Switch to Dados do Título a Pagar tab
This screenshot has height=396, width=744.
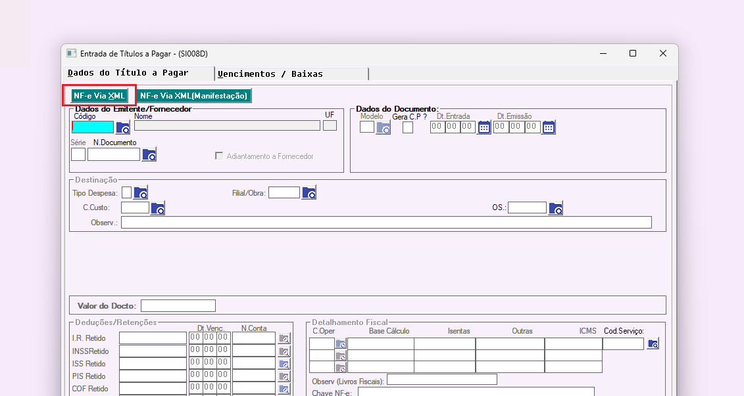click(x=139, y=73)
